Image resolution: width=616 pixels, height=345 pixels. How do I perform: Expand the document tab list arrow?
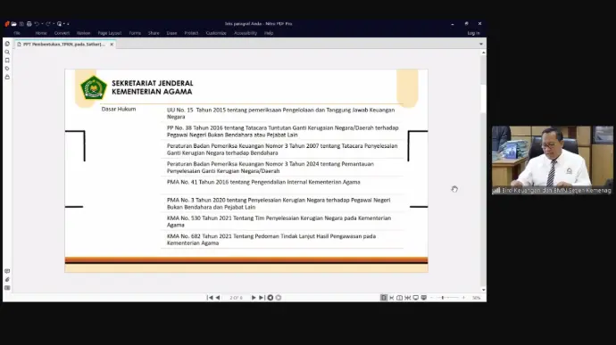(x=481, y=44)
